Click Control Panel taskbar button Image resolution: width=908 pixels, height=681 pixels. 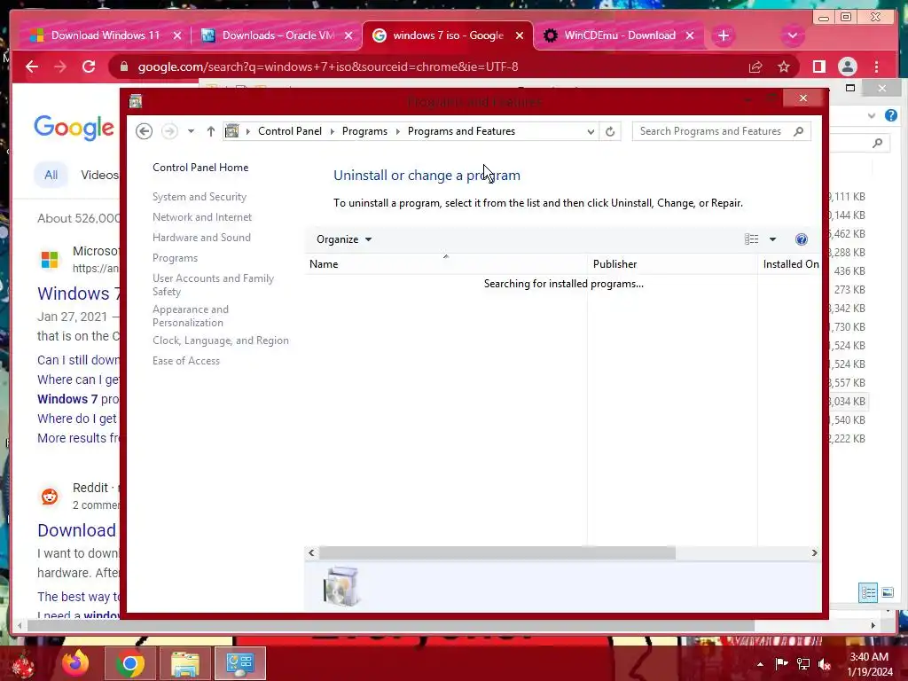[240, 663]
